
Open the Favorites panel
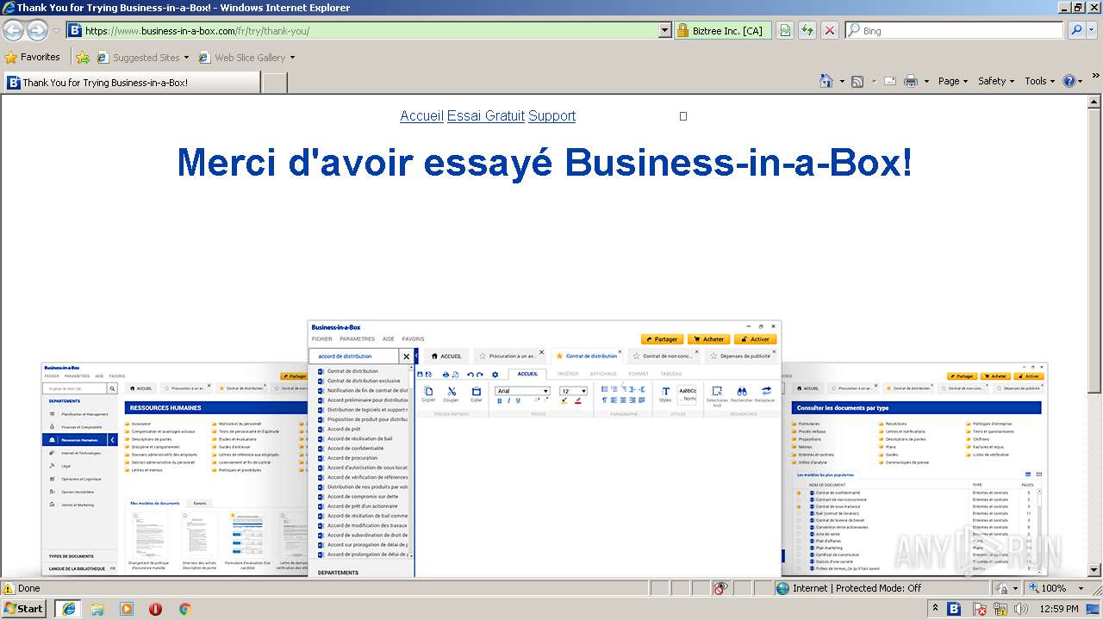tap(33, 57)
